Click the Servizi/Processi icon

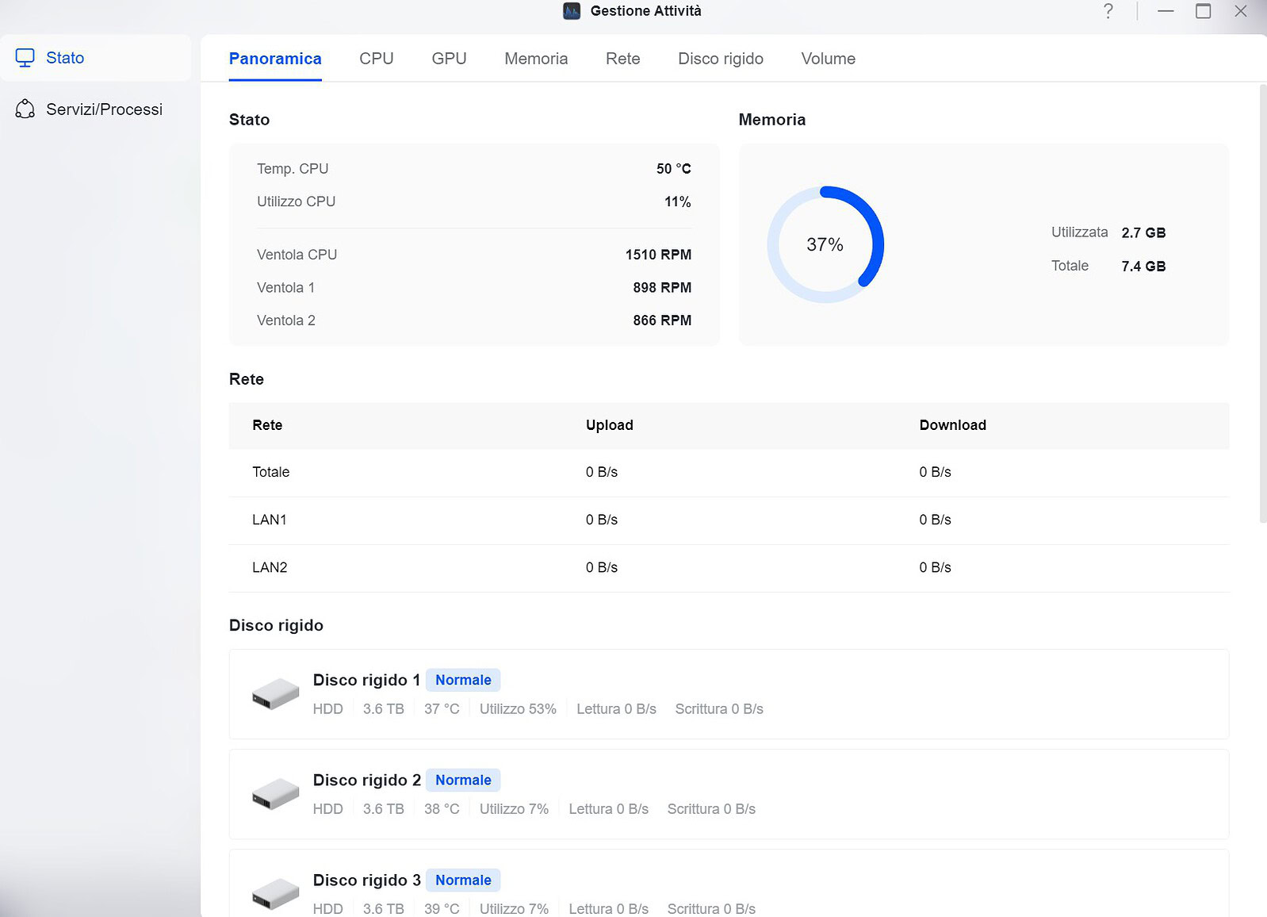(x=25, y=109)
